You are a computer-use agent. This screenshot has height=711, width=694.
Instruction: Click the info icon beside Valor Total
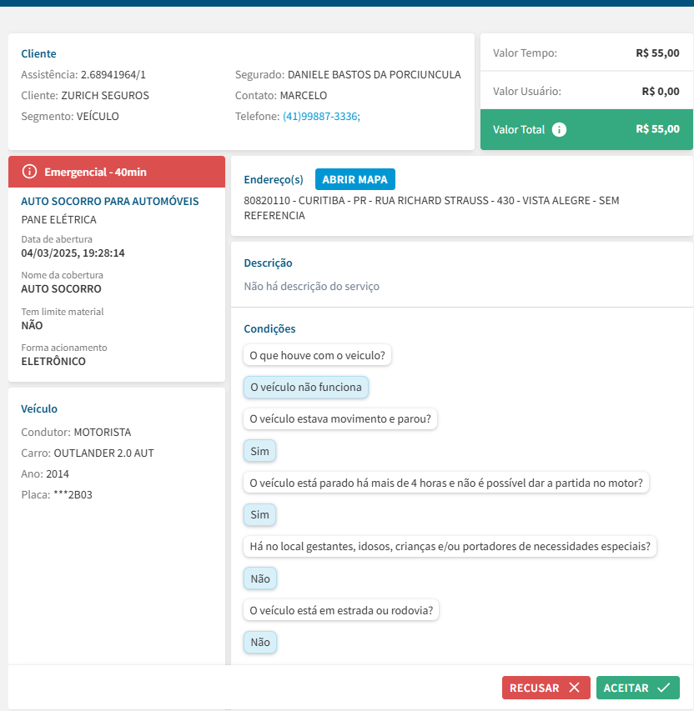(560, 130)
